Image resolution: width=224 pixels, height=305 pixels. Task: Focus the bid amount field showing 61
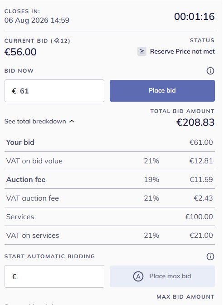tap(54, 91)
